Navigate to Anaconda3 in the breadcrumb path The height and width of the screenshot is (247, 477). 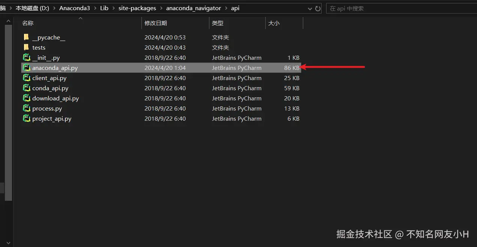[x=74, y=8]
